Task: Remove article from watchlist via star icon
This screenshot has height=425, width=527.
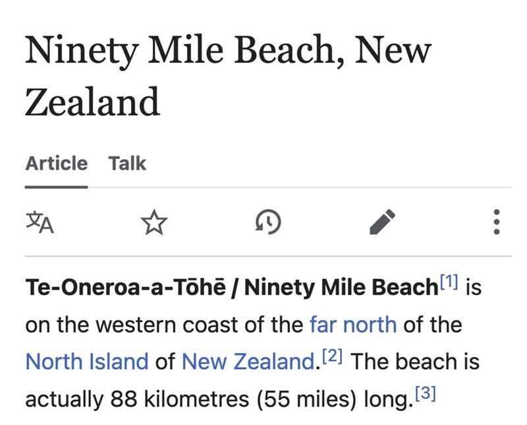Action: [x=153, y=223]
